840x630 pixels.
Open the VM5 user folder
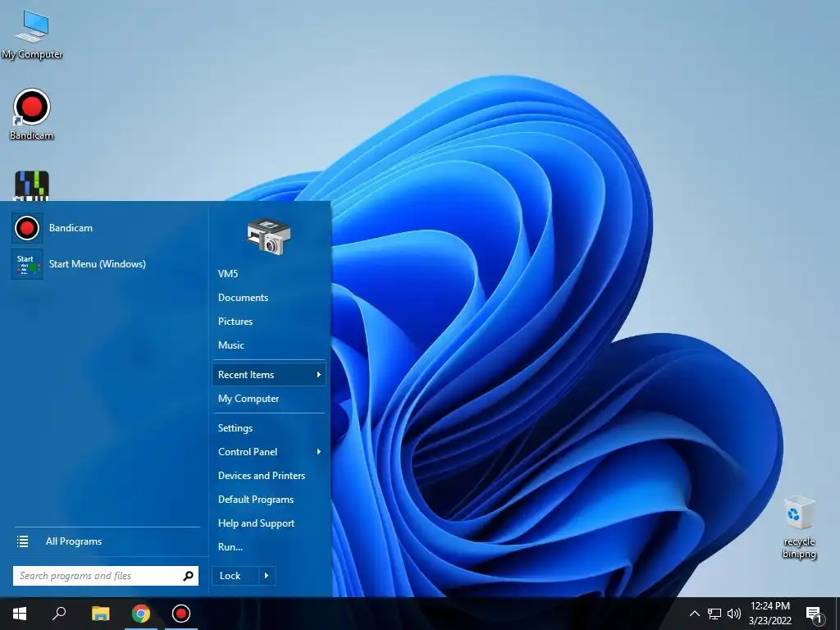tap(268, 274)
